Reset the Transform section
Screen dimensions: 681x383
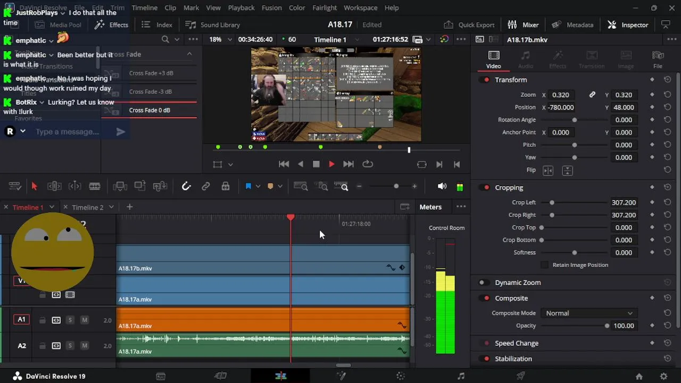coord(667,80)
